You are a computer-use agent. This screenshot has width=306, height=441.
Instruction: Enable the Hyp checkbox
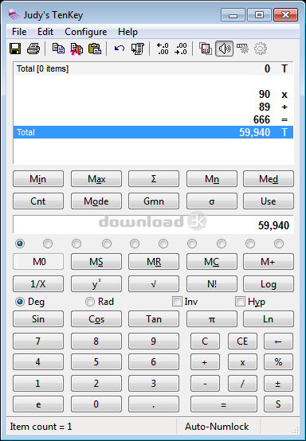click(240, 302)
